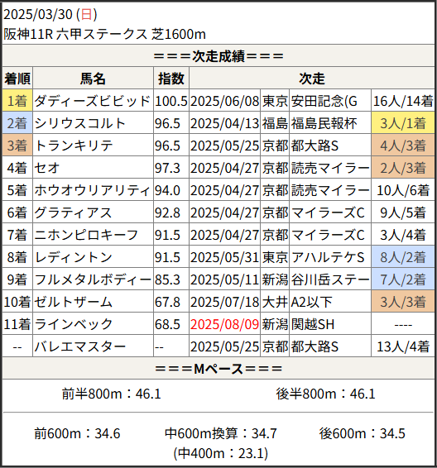
Task: Select index value 100.5
Action: tap(171, 101)
